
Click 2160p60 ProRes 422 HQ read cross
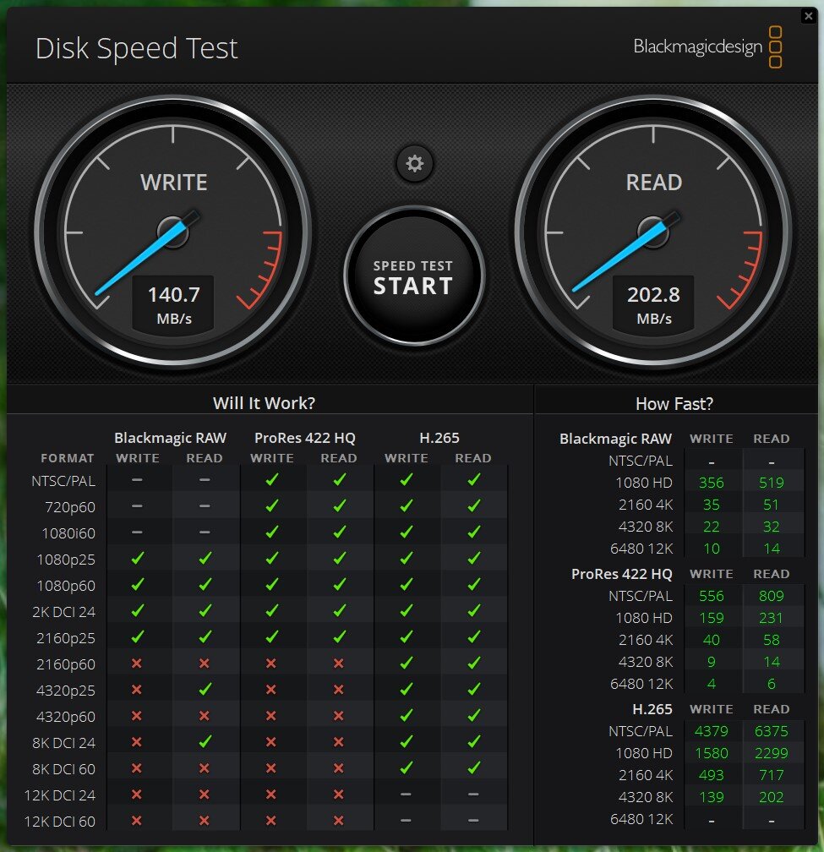(x=339, y=664)
